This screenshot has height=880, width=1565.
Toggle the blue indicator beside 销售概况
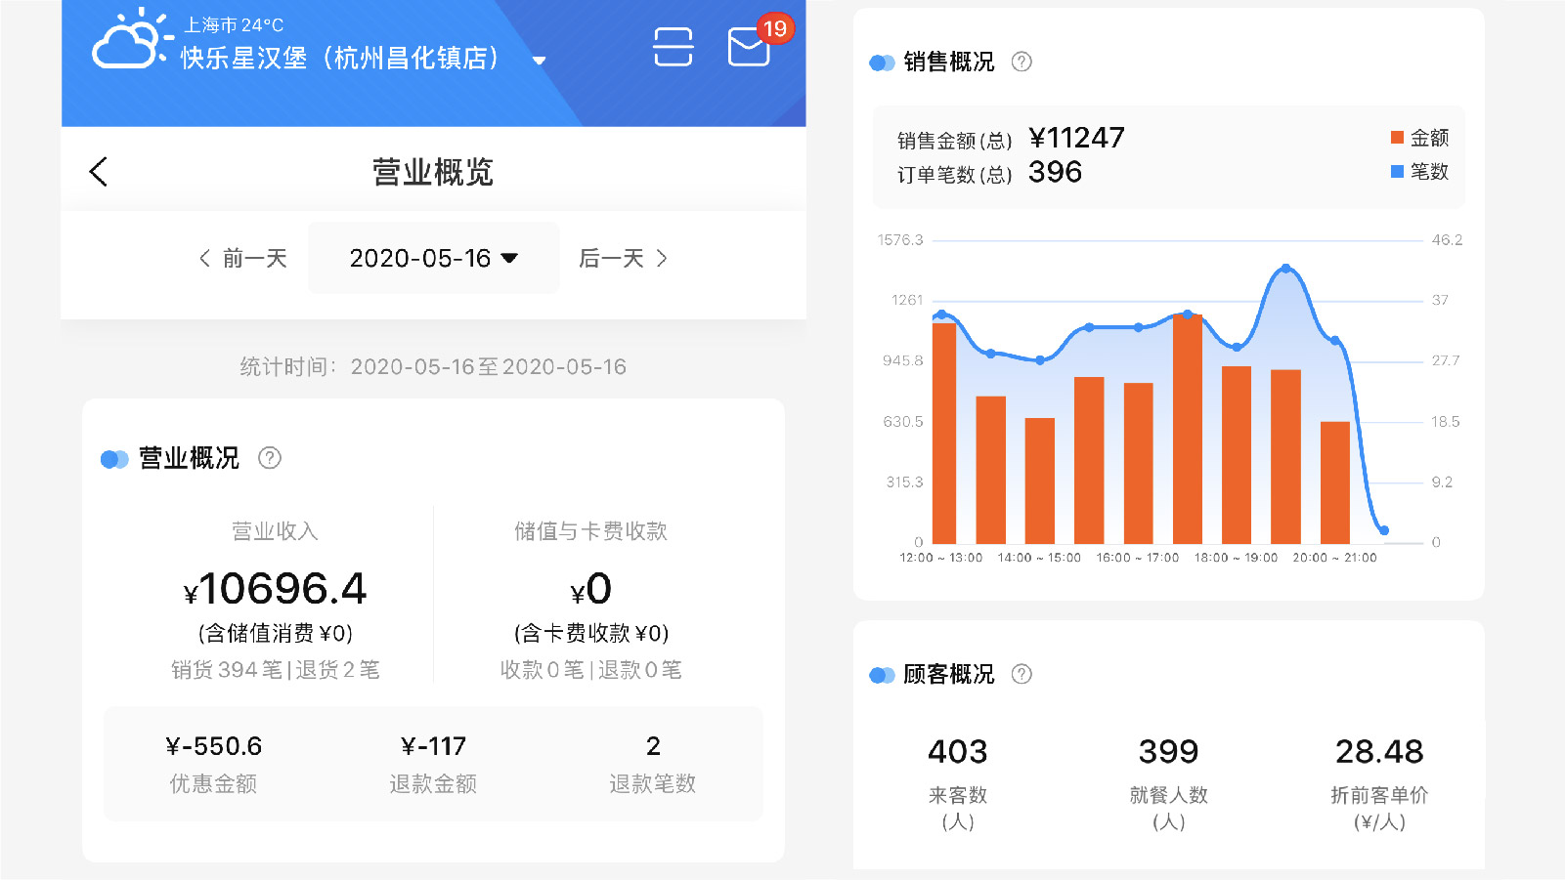tap(881, 62)
